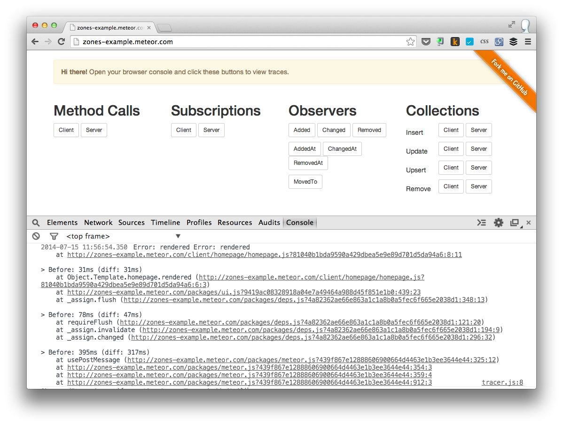Screen dimensions: 563x426
Task: Click inside the address bar
Action: click(x=188, y=41)
